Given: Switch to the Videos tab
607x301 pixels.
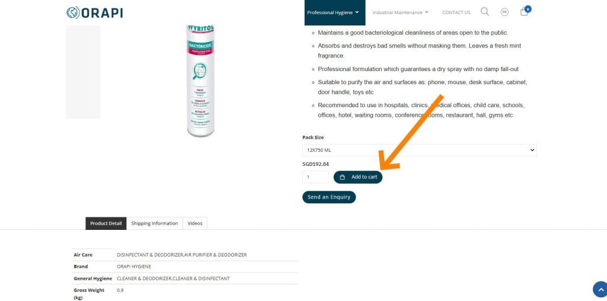Looking at the screenshot, I should (194, 223).
